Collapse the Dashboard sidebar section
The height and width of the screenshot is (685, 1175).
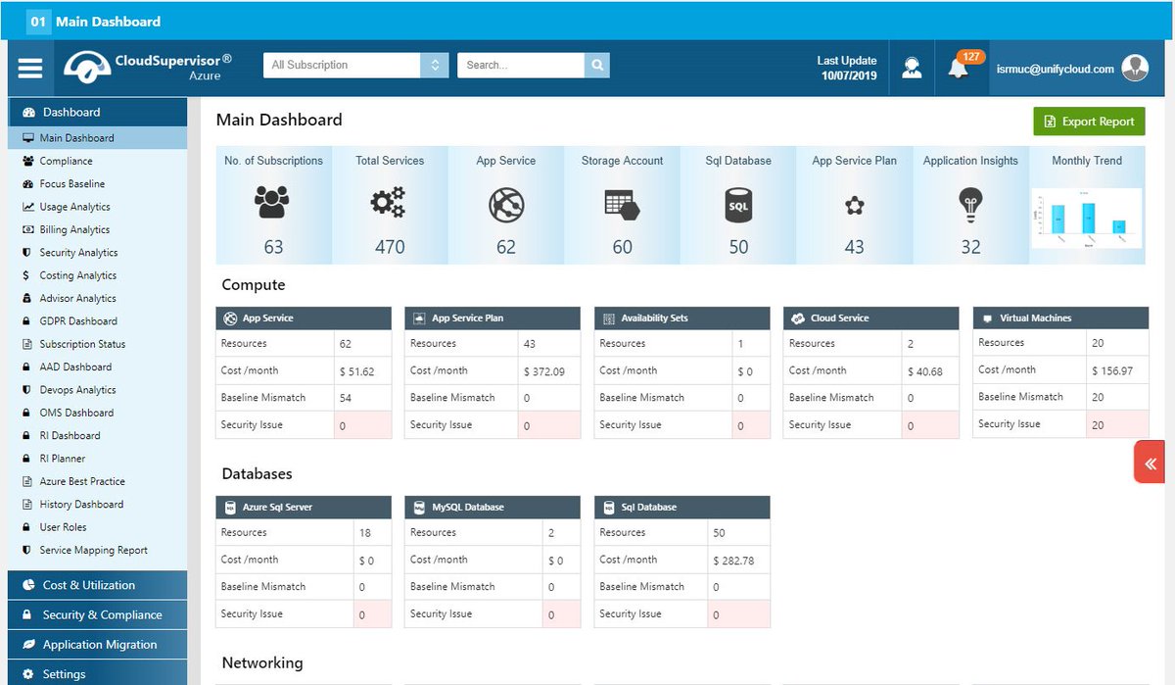(x=97, y=112)
